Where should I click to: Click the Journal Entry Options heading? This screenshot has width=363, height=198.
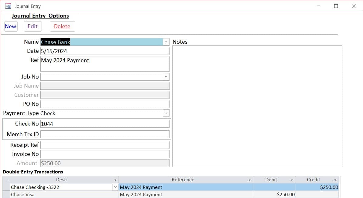pos(40,16)
